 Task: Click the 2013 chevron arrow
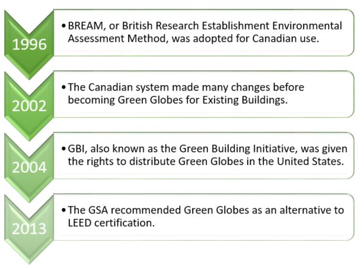tap(29, 229)
